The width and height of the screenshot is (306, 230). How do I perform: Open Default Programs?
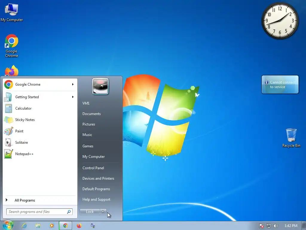[96, 189]
